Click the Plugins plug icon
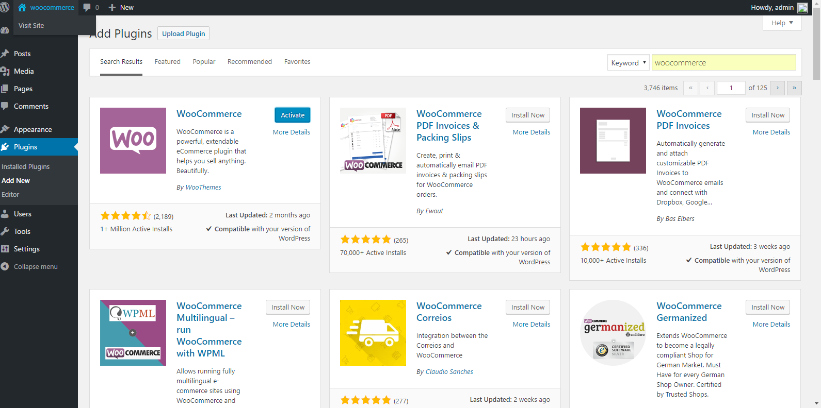The width and height of the screenshot is (821, 408). [5, 147]
